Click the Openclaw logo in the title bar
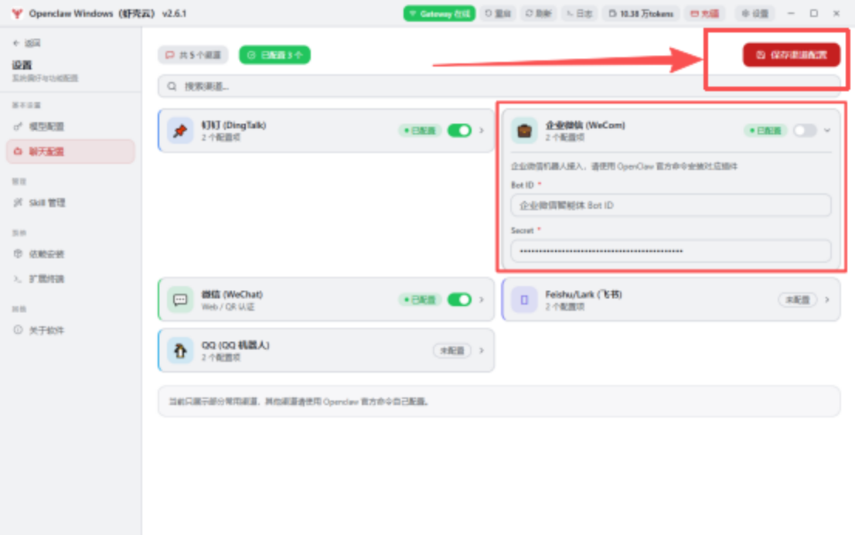Image resolution: width=855 pixels, height=535 pixels. coord(17,14)
